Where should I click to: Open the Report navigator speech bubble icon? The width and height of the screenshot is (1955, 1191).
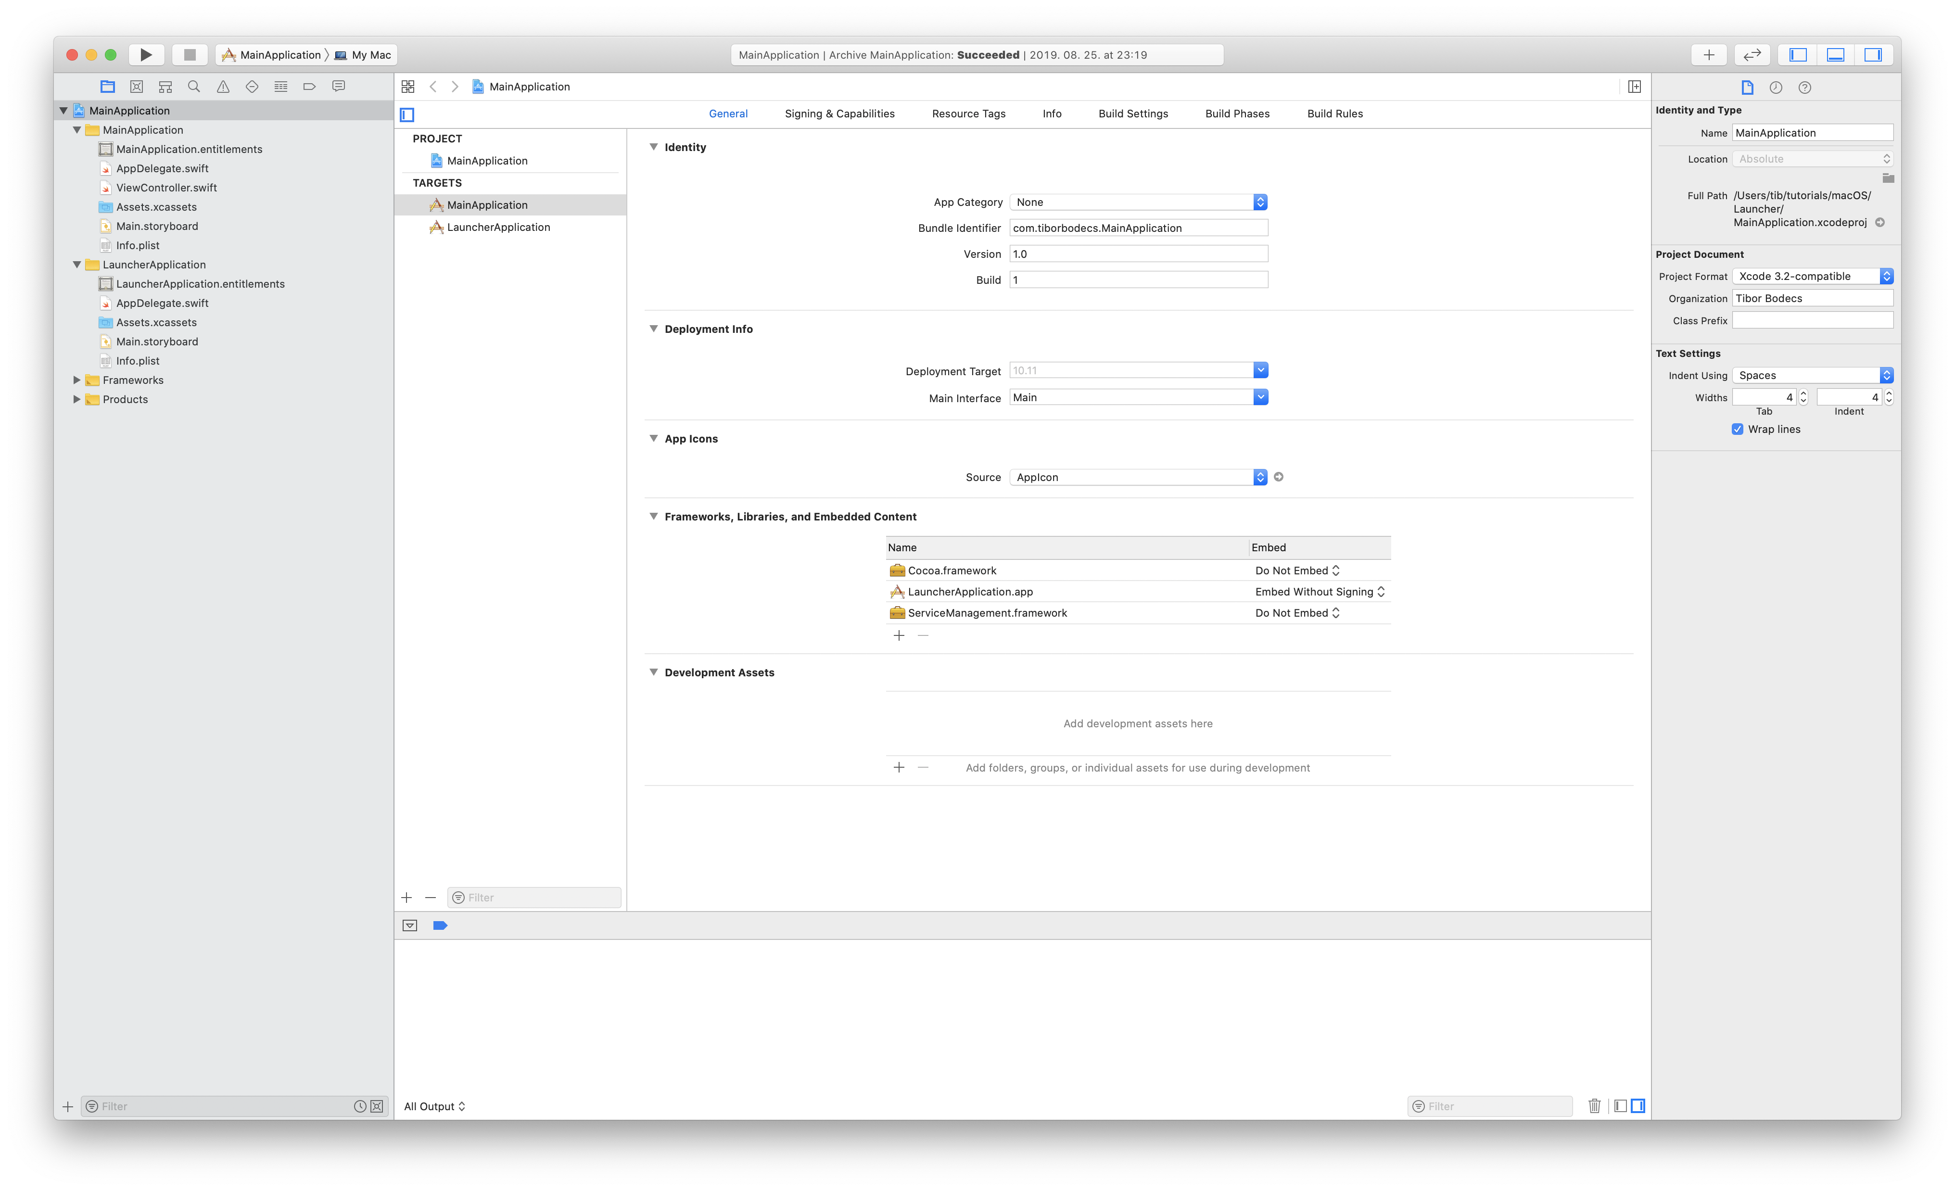pyautogui.click(x=339, y=87)
